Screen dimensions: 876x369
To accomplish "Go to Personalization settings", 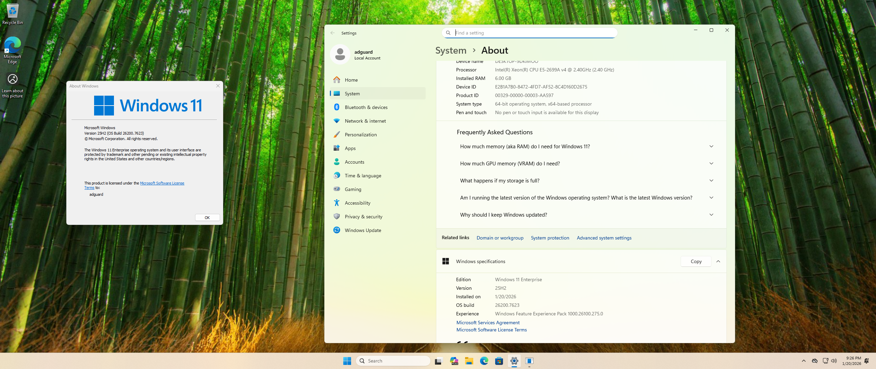I will click(x=360, y=135).
